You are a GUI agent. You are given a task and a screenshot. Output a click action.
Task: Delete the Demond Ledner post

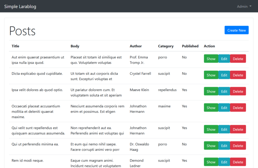pos(238,162)
